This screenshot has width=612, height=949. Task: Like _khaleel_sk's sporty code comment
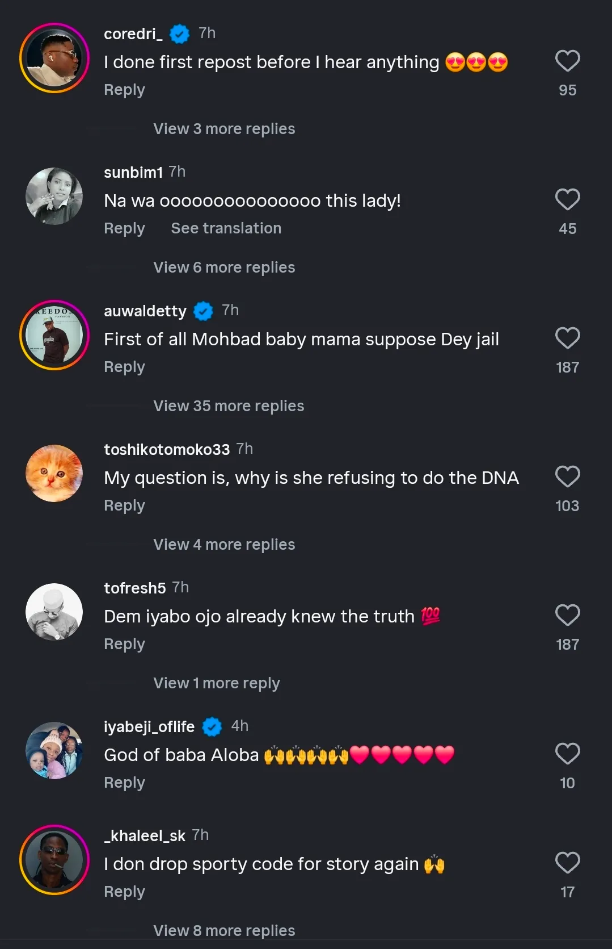point(567,863)
